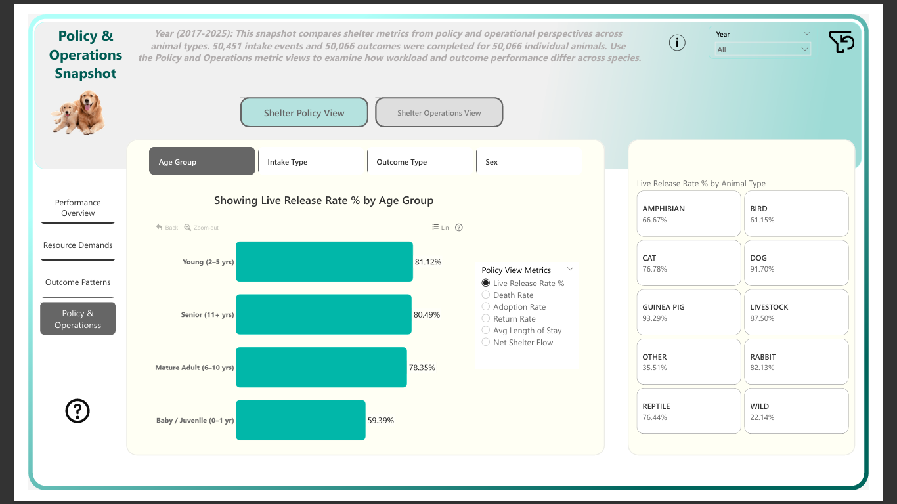The height and width of the screenshot is (504, 897).
Task: Click the Zoom-out magnifier icon
Action: 188,228
